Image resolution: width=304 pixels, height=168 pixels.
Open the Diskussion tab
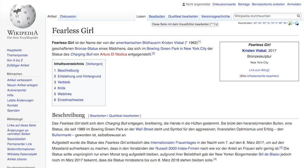68,16
